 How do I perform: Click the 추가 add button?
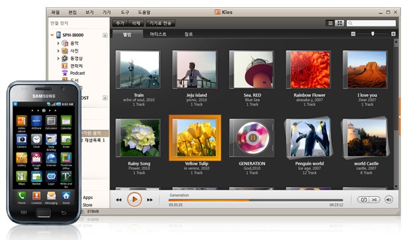(x=120, y=23)
